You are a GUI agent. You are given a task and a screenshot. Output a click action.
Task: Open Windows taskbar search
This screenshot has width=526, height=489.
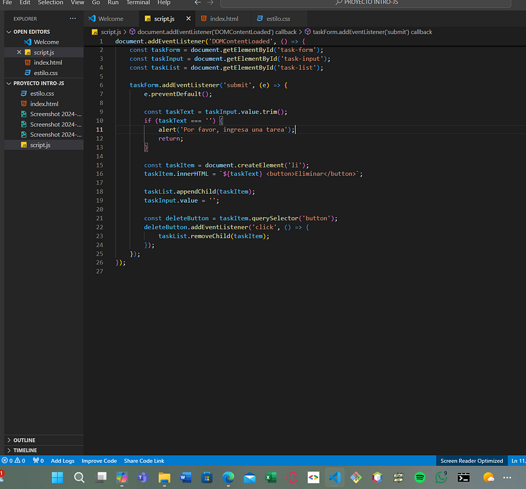pyautogui.click(x=79, y=477)
